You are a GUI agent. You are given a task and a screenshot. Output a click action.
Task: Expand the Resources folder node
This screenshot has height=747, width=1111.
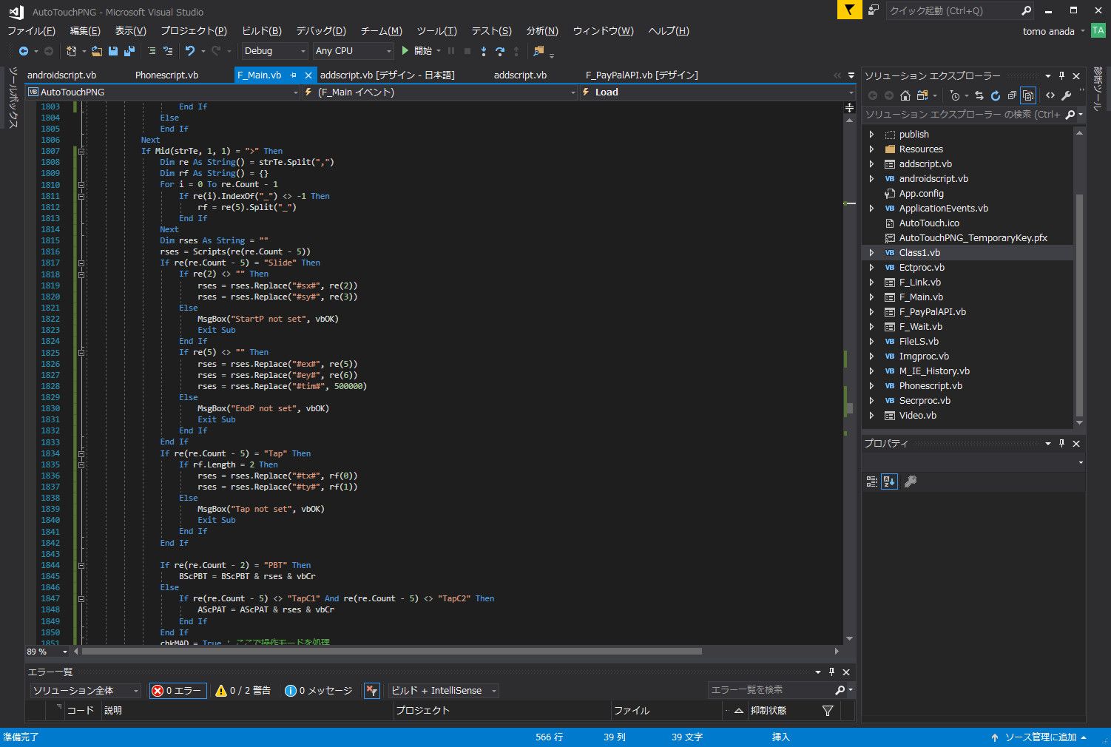tap(871, 149)
